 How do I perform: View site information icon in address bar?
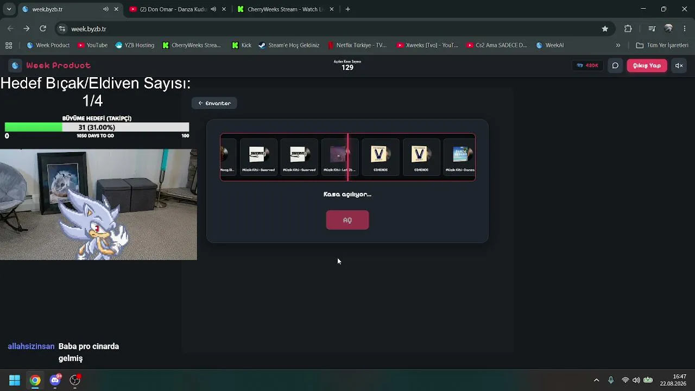tap(62, 29)
